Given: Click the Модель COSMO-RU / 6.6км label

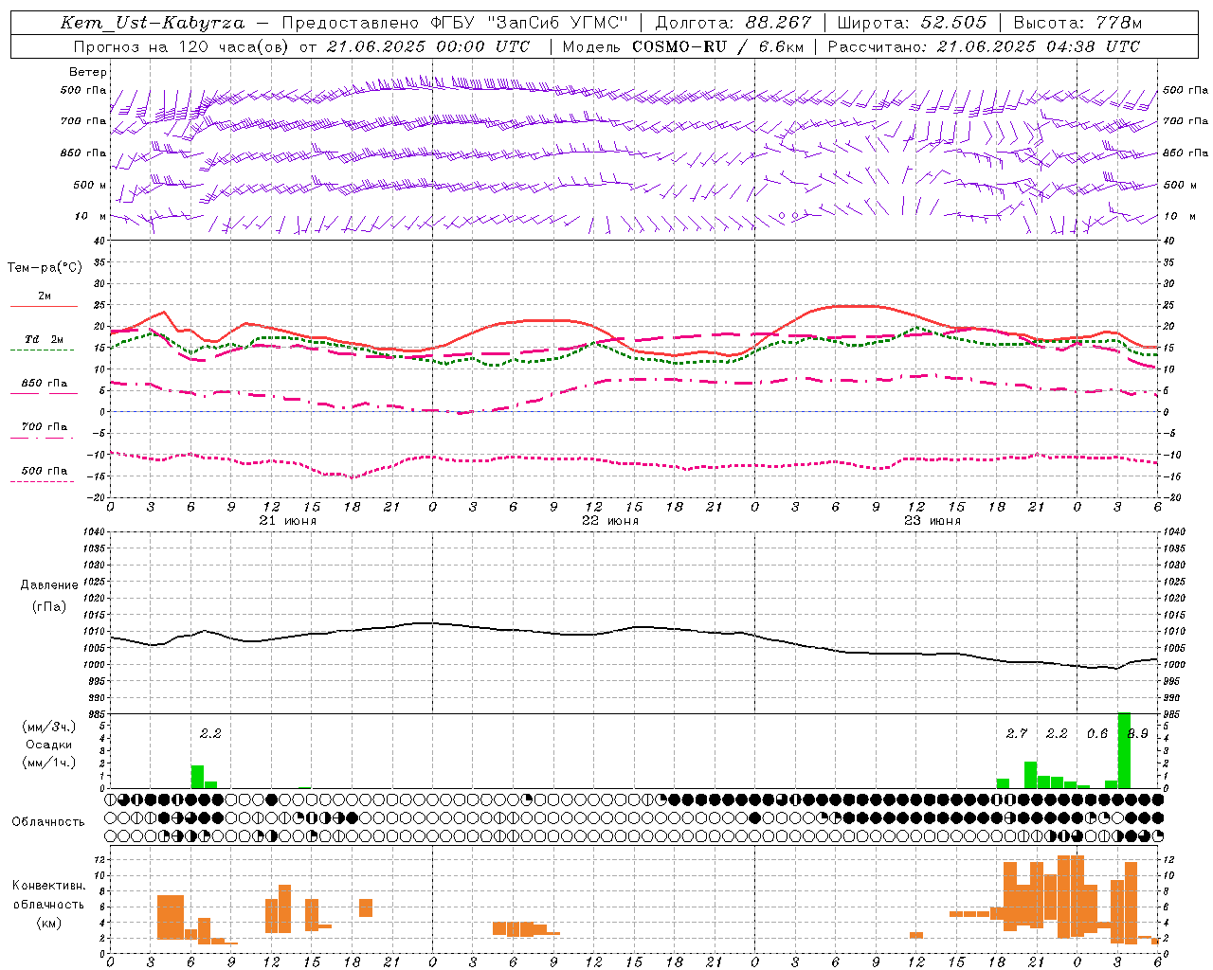Looking at the screenshot, I should [683, 46].
